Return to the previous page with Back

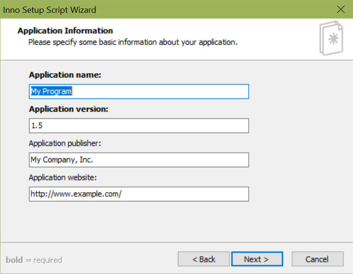(x=204, y=259)
